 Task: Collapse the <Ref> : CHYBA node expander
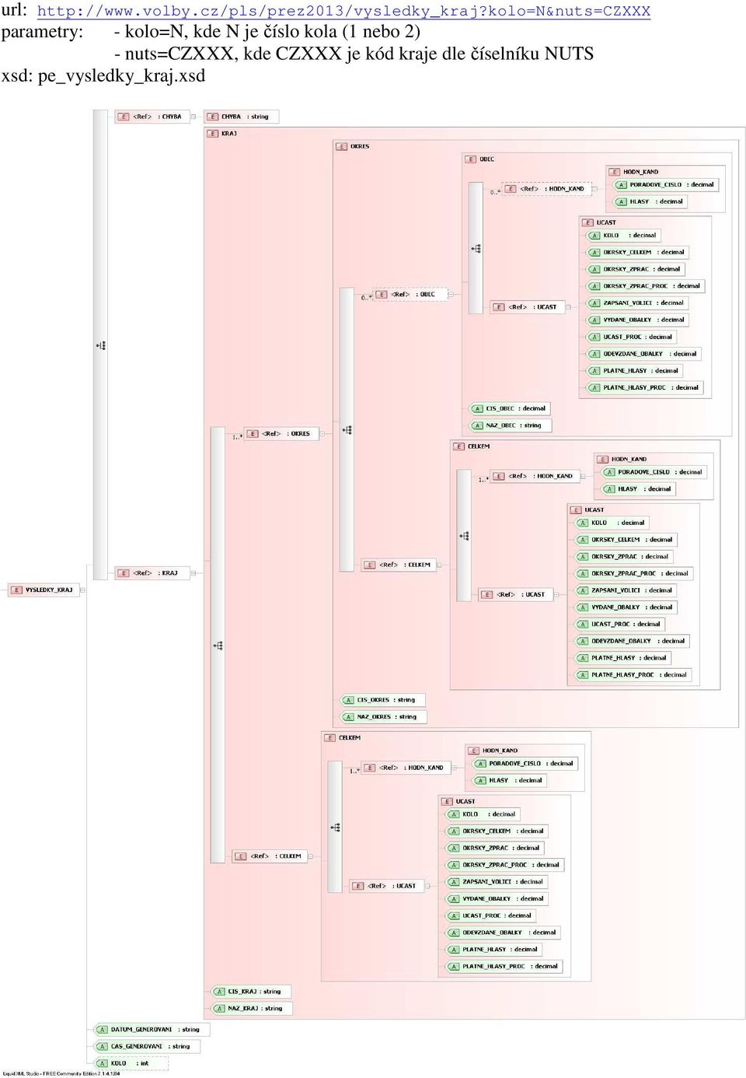193,117
